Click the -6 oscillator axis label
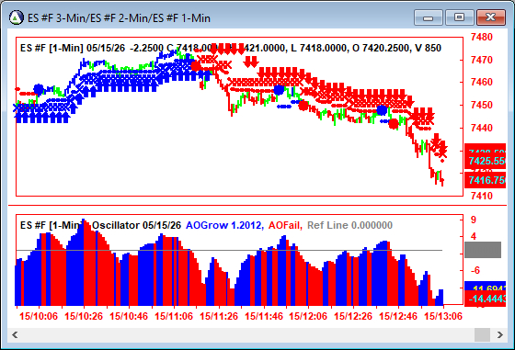The height and width of the screenshot is (350, 515). pyautogui.click(x=475, y=270)
